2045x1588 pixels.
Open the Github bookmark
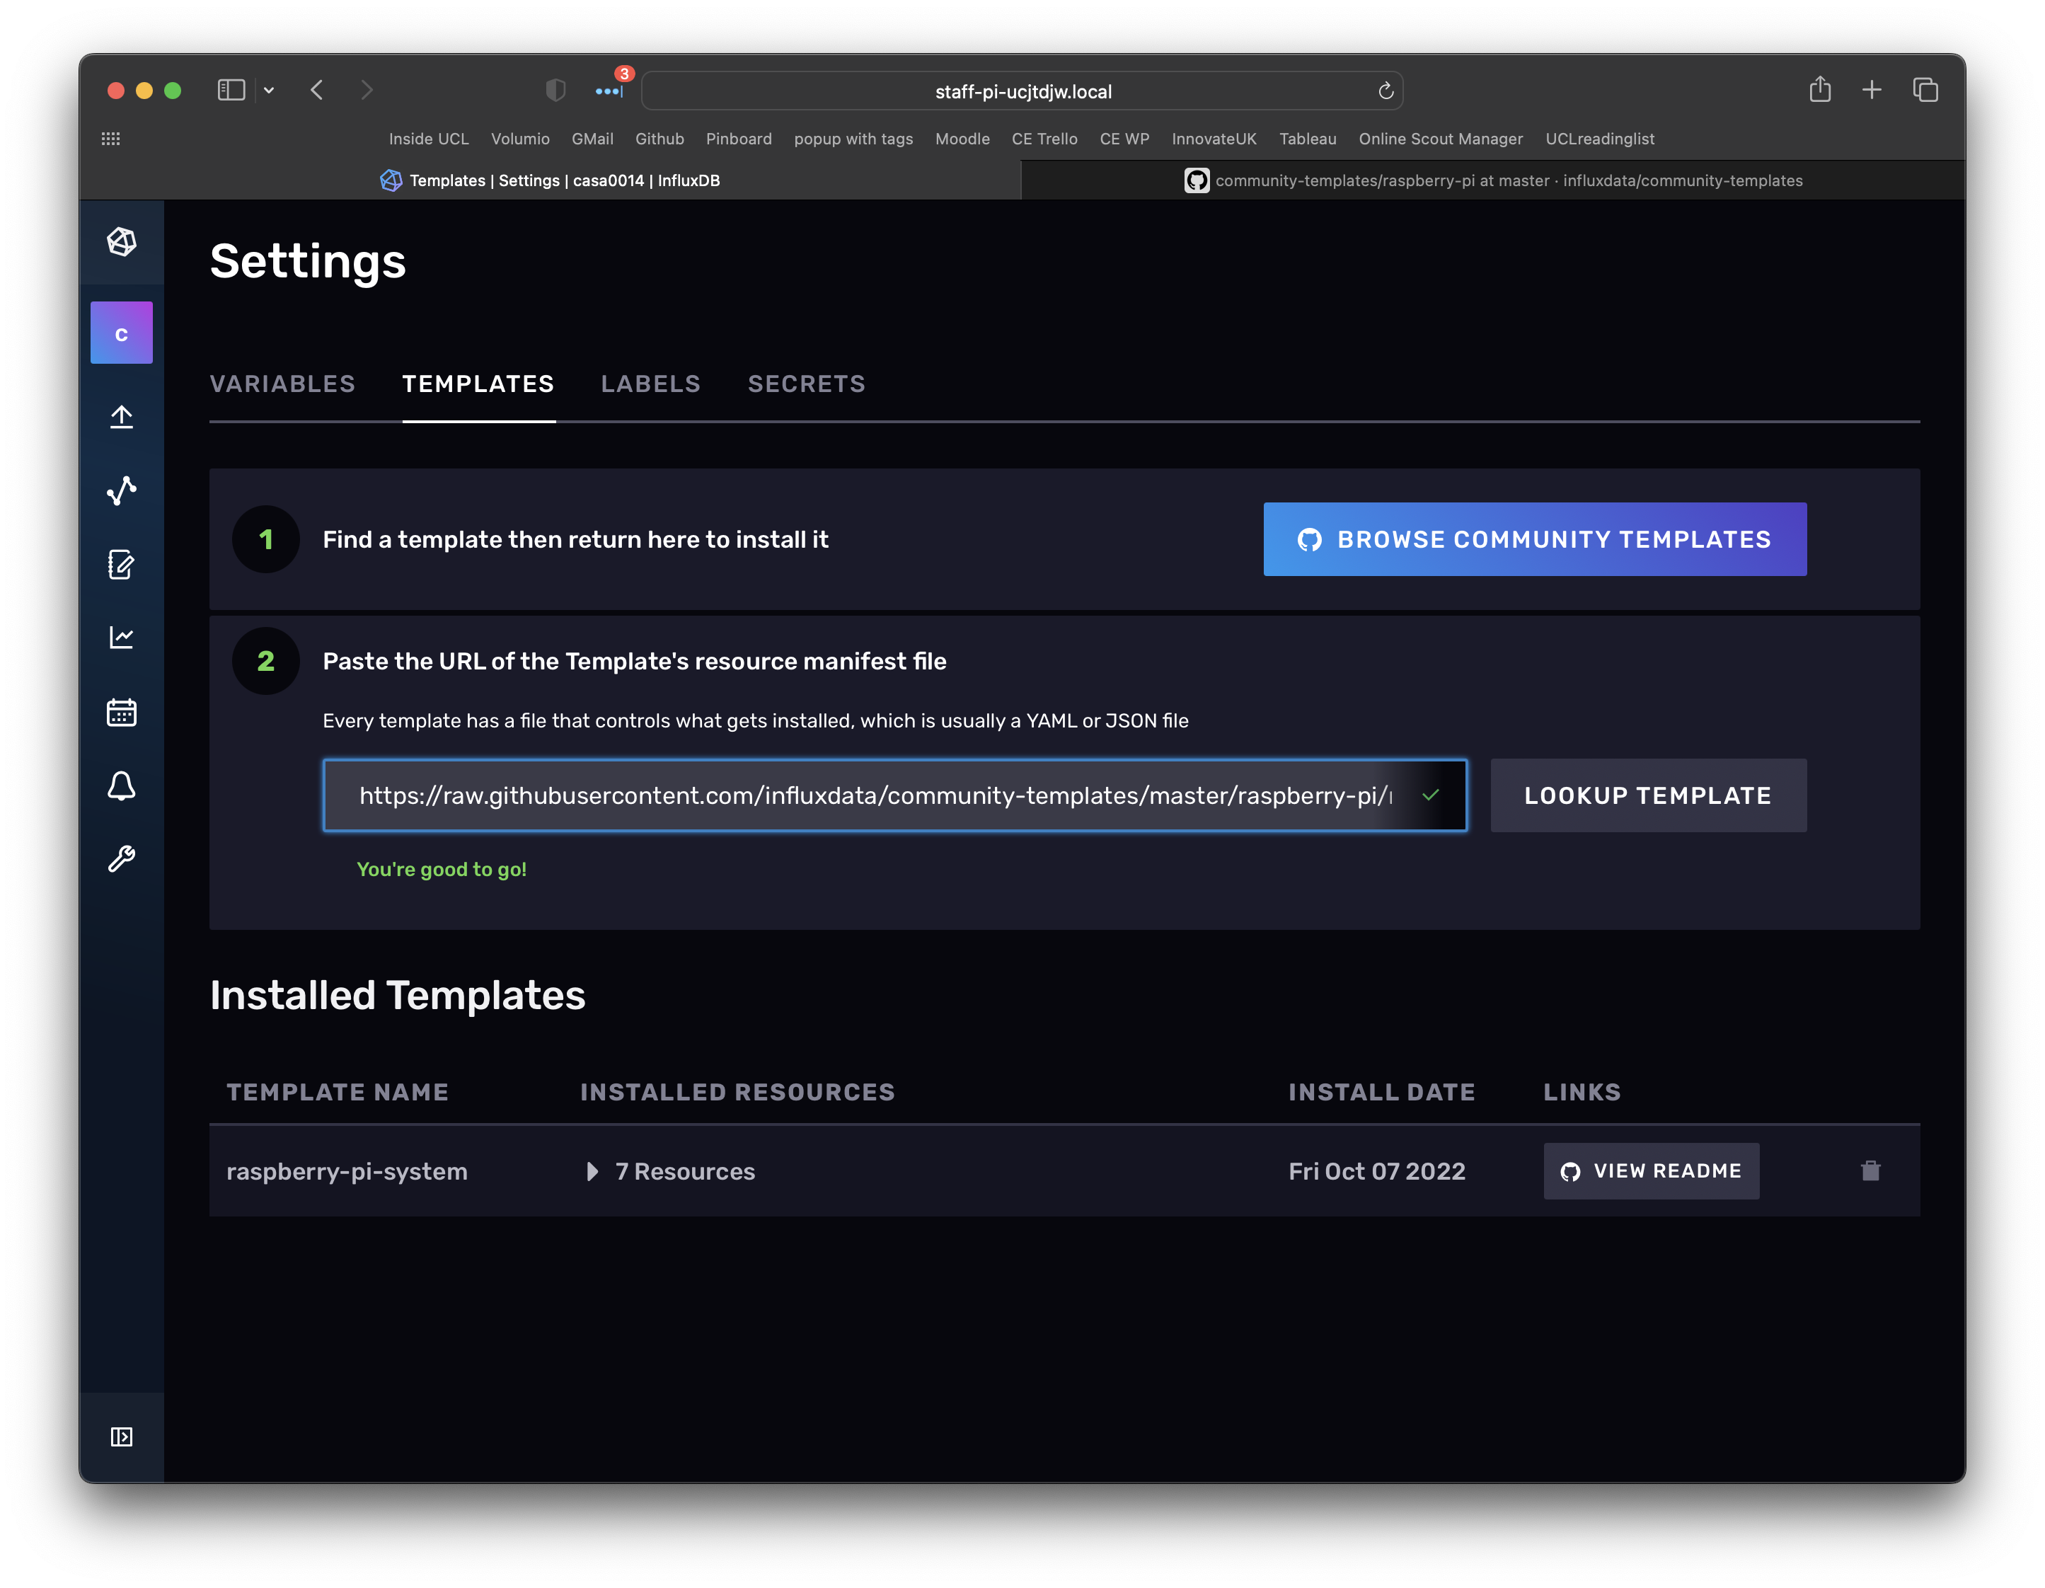tap(660, 139)
